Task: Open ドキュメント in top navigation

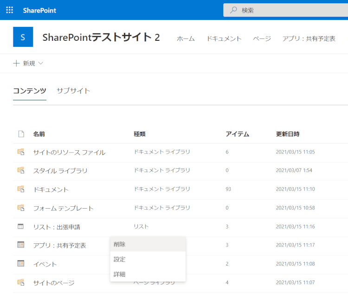Action: click(224, 38)
